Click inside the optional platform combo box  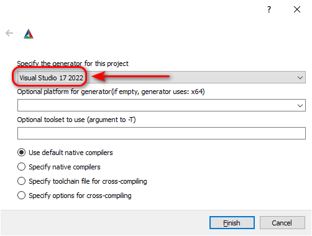coord(162,105)
